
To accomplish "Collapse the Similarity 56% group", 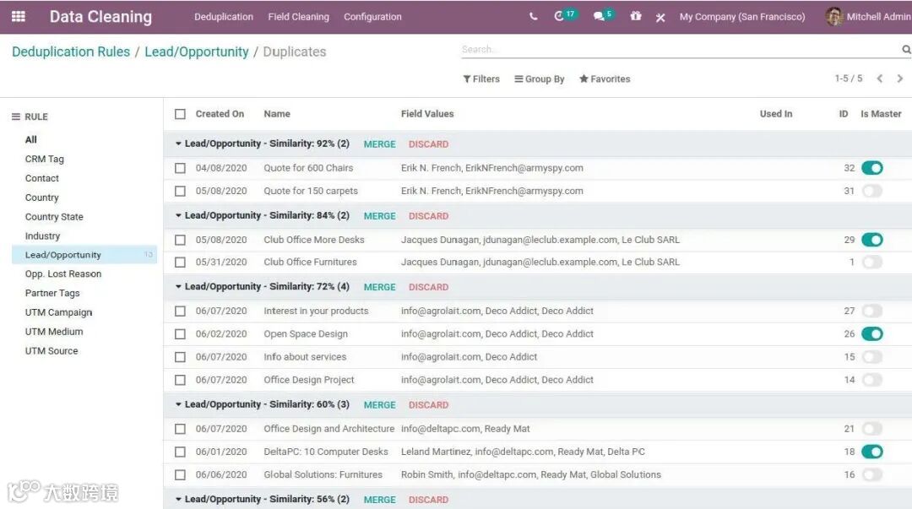I will (178, 499).
